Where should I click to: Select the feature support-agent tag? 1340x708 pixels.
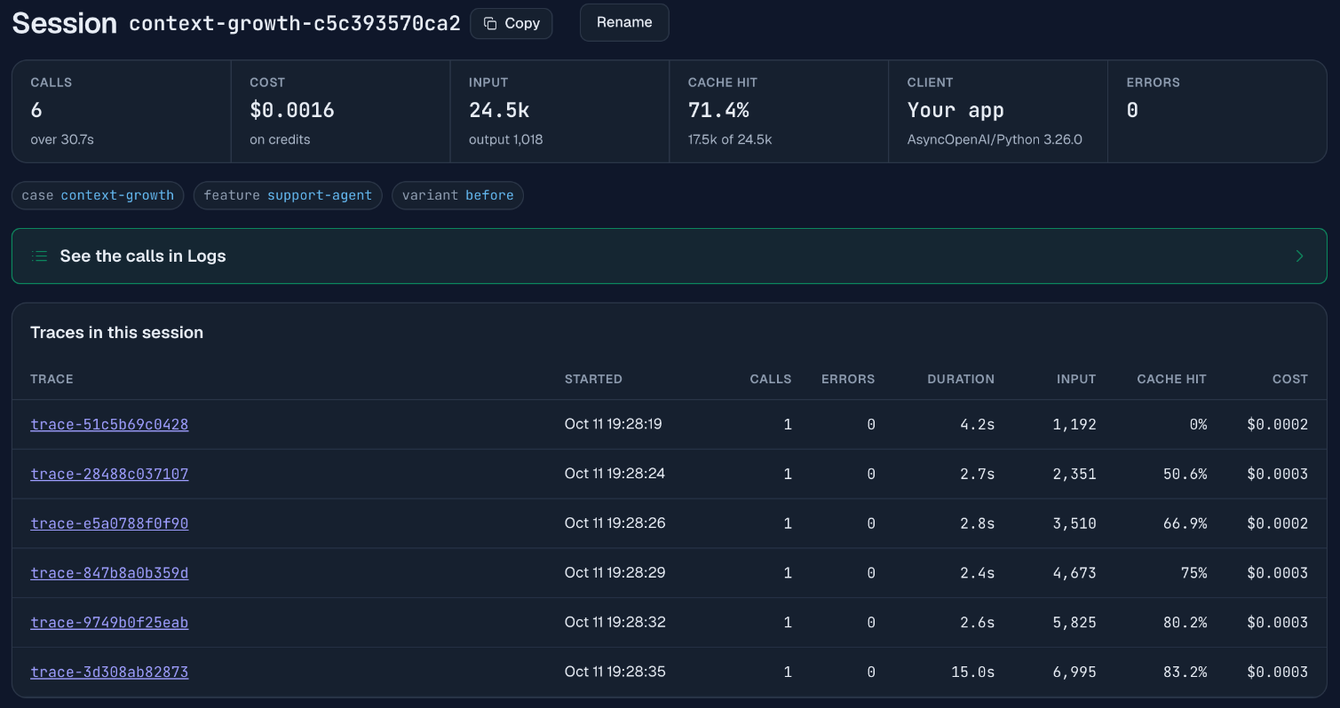[288, 195]
